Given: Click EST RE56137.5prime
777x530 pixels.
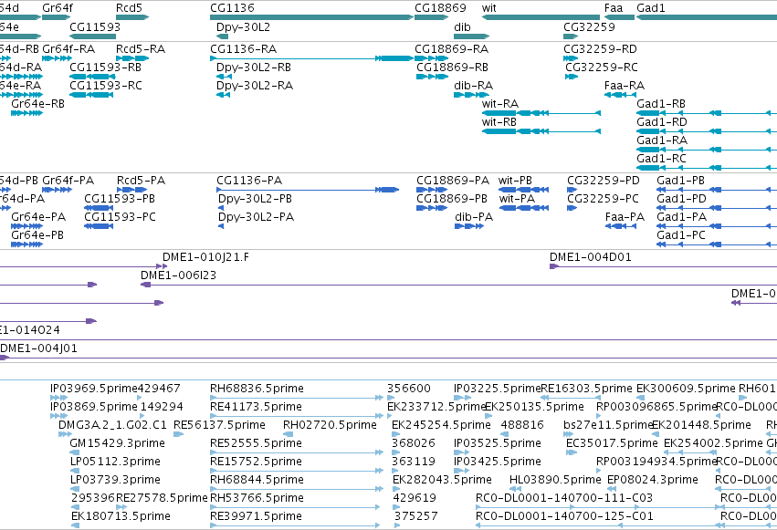Looking at the screenshot, I should 178,434.
